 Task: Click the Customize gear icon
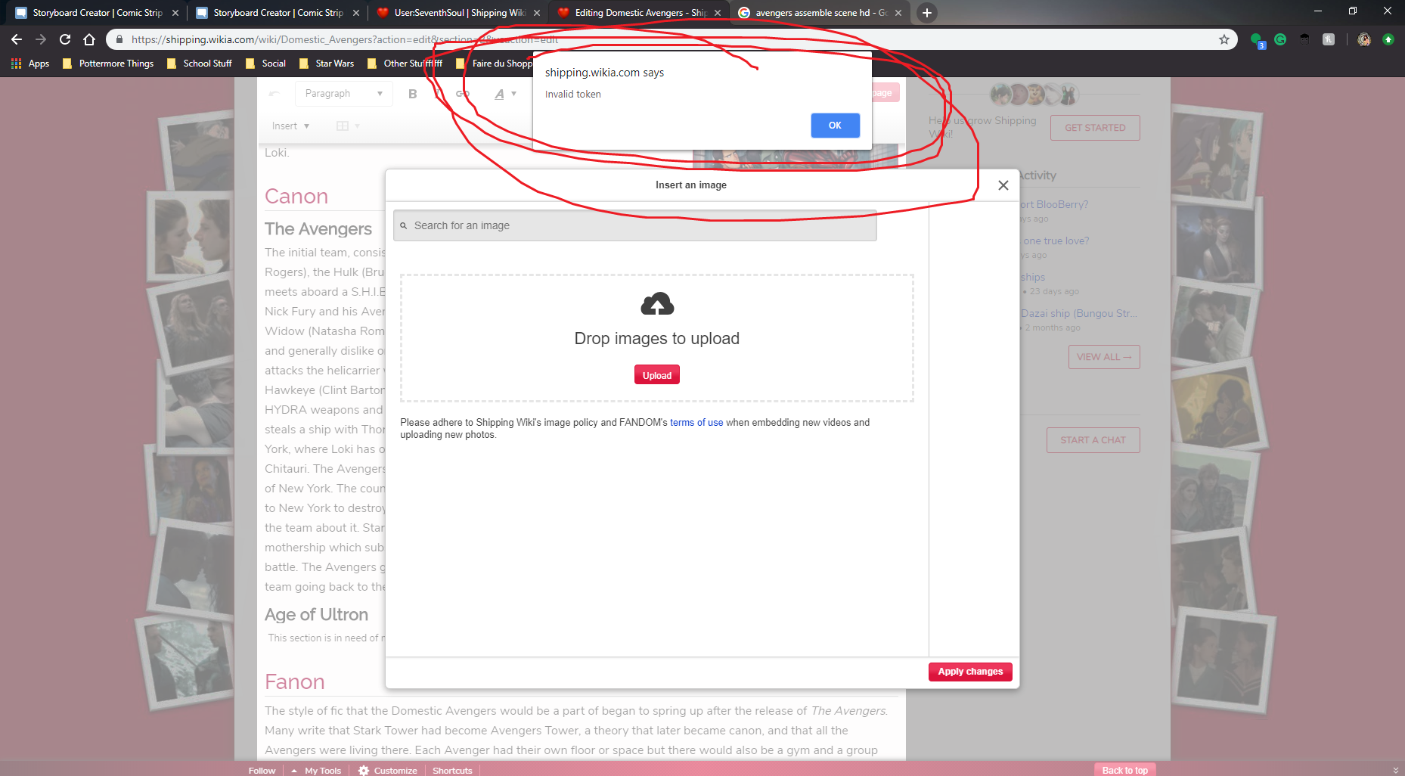pyautogui.click(x=364, y=770)
